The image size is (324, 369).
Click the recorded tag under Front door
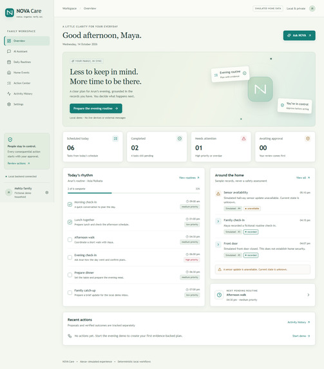(251, 255)
